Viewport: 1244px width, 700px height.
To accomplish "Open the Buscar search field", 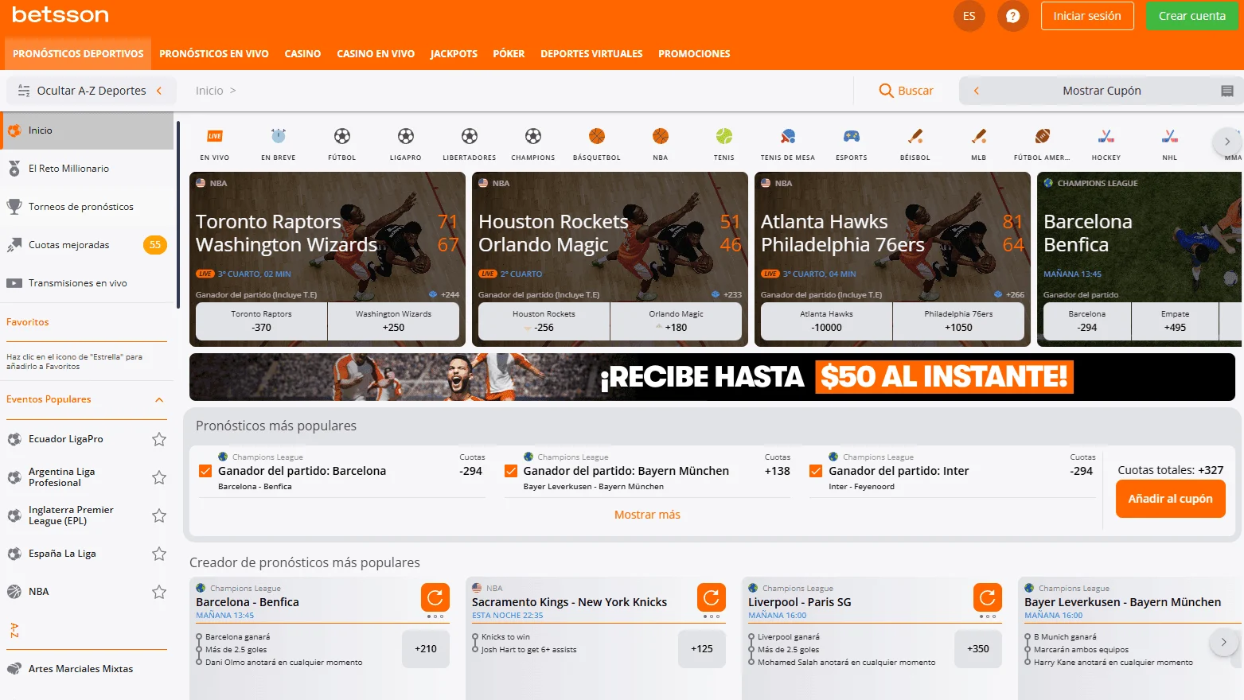I will click(907, 91).
